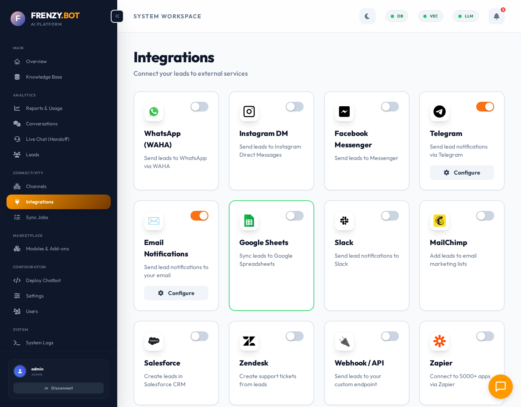
Task: Click the Instagram DM camera icon
Action: [x=249, y=112]
